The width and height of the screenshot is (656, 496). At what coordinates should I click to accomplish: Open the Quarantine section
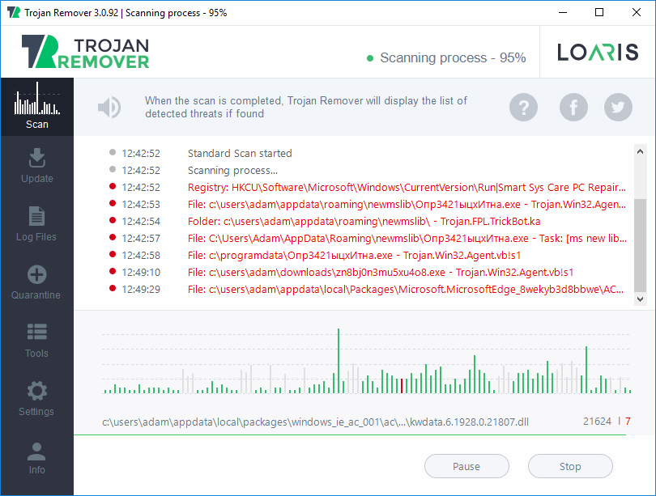pos(36,282)
